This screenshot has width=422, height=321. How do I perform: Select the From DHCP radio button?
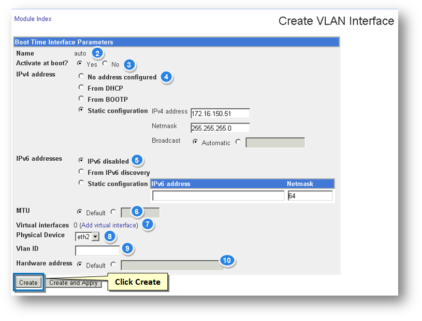[x=81, y=88]
